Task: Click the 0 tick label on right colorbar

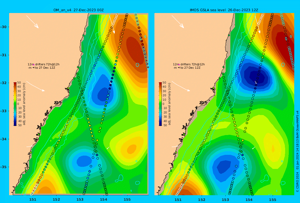Action: 163,104
